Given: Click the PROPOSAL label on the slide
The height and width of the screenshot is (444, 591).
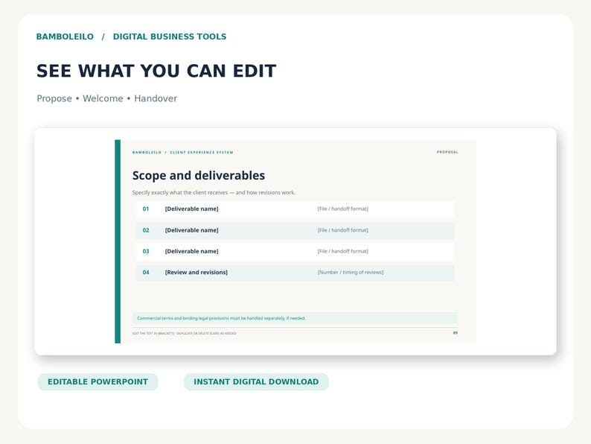Looking at the screenshot, I should click(447, 152).
